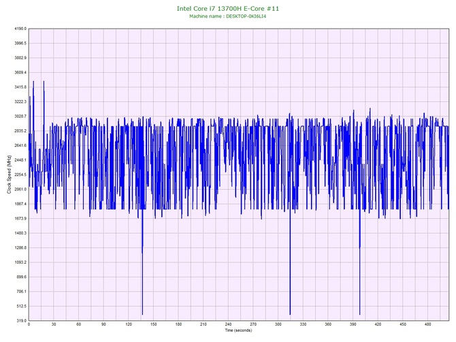Click the 3996.5 y-axis label

point(20,44)
